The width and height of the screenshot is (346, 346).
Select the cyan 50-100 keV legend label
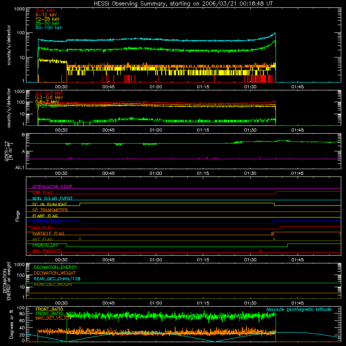48,28
